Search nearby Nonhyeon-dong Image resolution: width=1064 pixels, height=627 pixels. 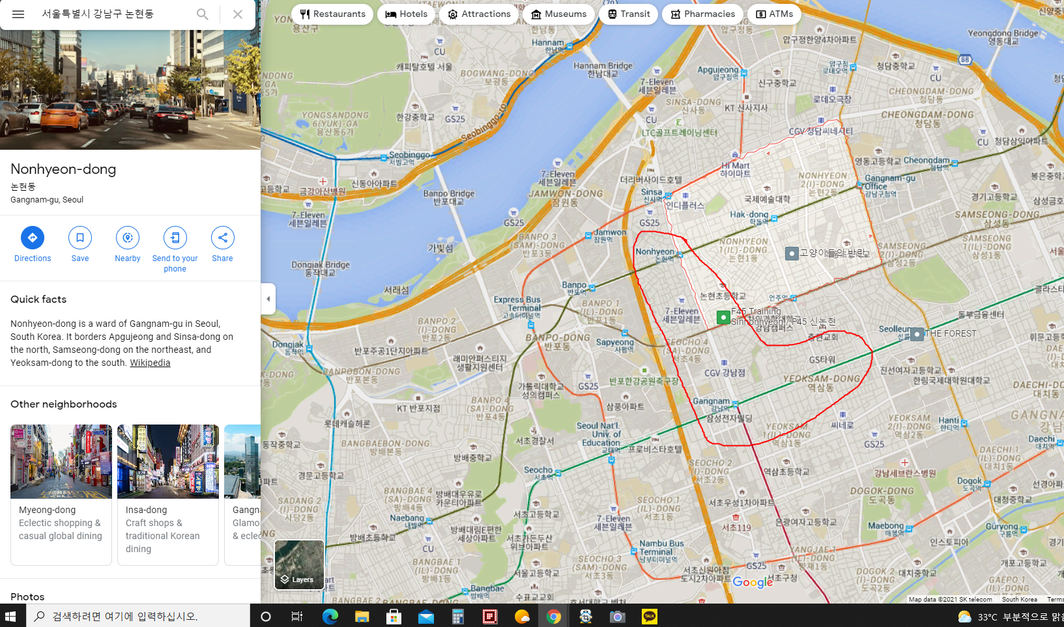(128, 238)
